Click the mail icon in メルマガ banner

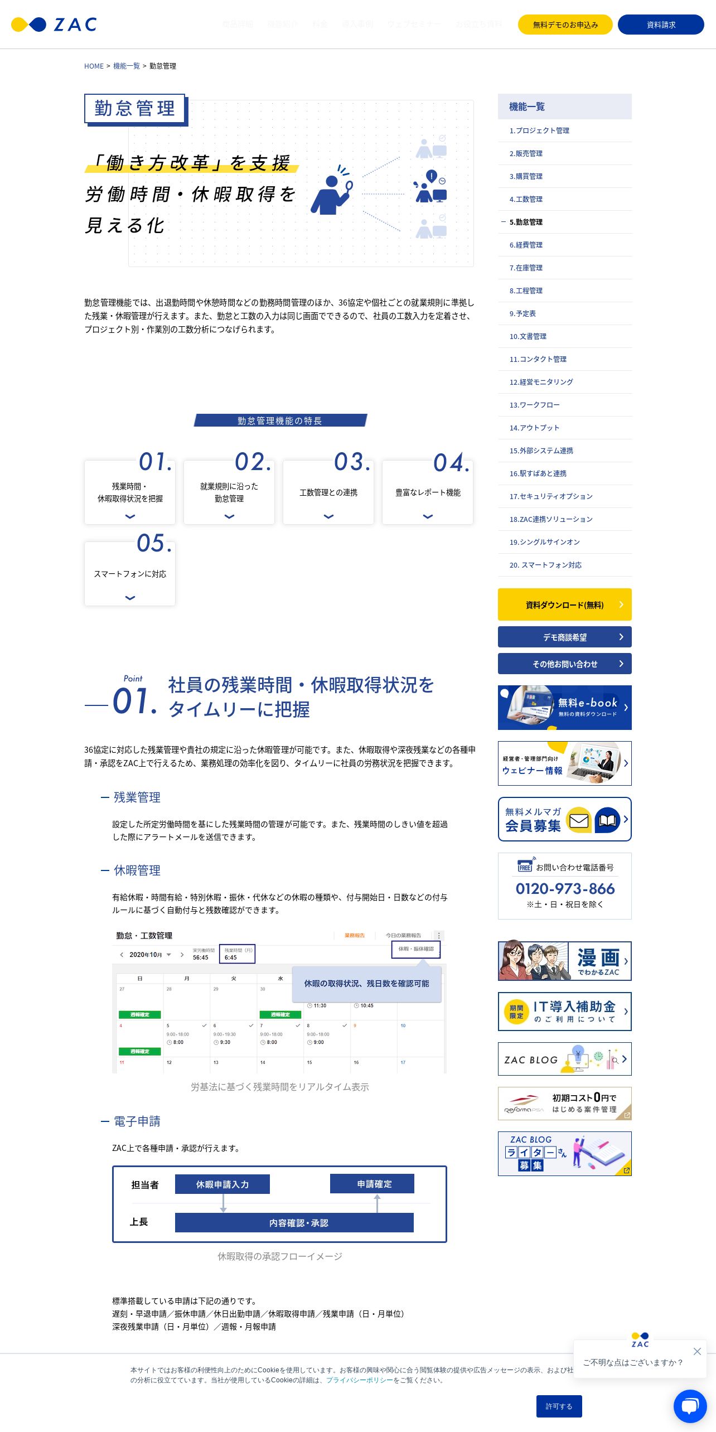pyautogui.click(x=578, y=820)
